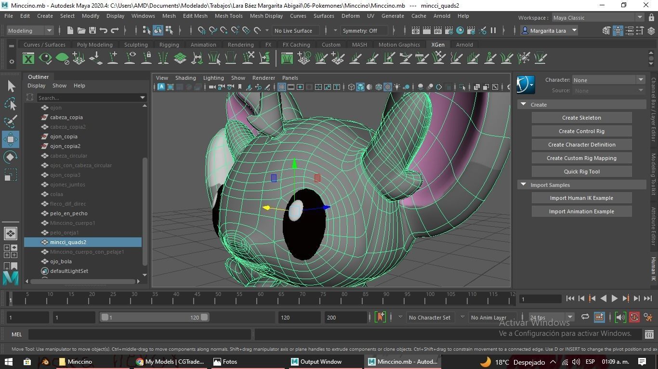This screenshot has height=369, width=658.
Task: Click Import Human IK Example button
Action: click(x=581, y=198)
